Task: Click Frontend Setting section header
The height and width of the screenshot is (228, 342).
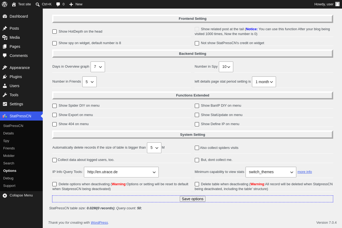Action: point(193,19)
